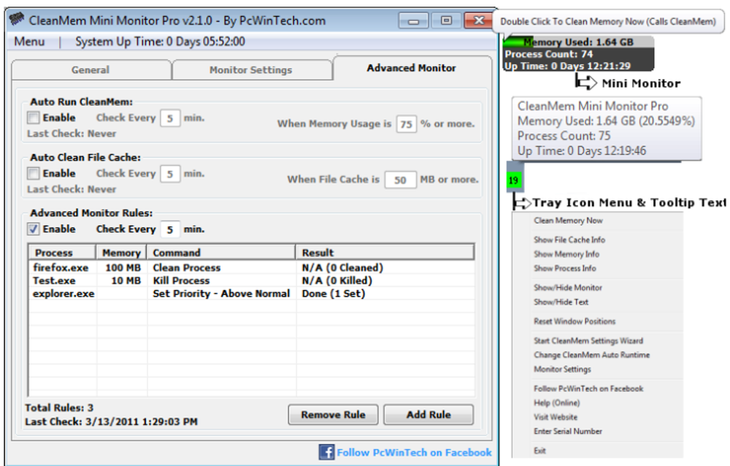This screenshot has width=730, height=466.
Task: Click 100 MB memory cell
Action: click(x=123, y=267)
